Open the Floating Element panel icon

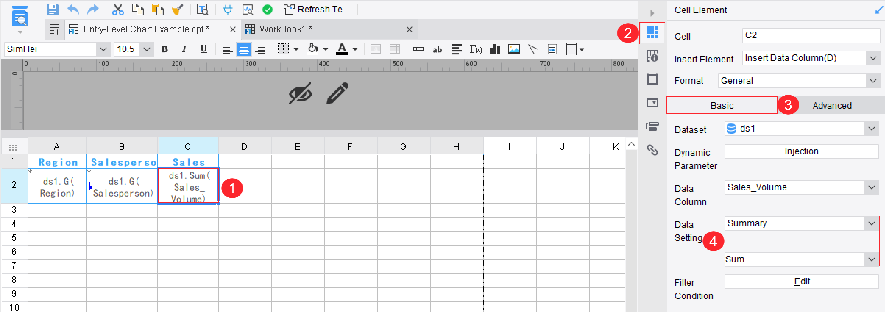coord(652,79)
